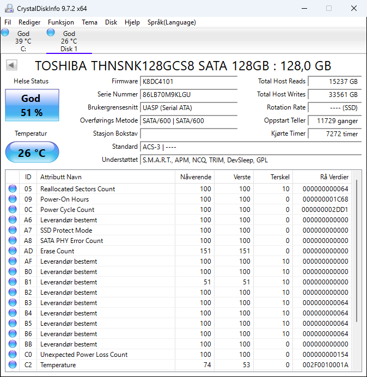Switch to the Disk 1 tab
Screen dimensions: 367x377
[69, 41]
